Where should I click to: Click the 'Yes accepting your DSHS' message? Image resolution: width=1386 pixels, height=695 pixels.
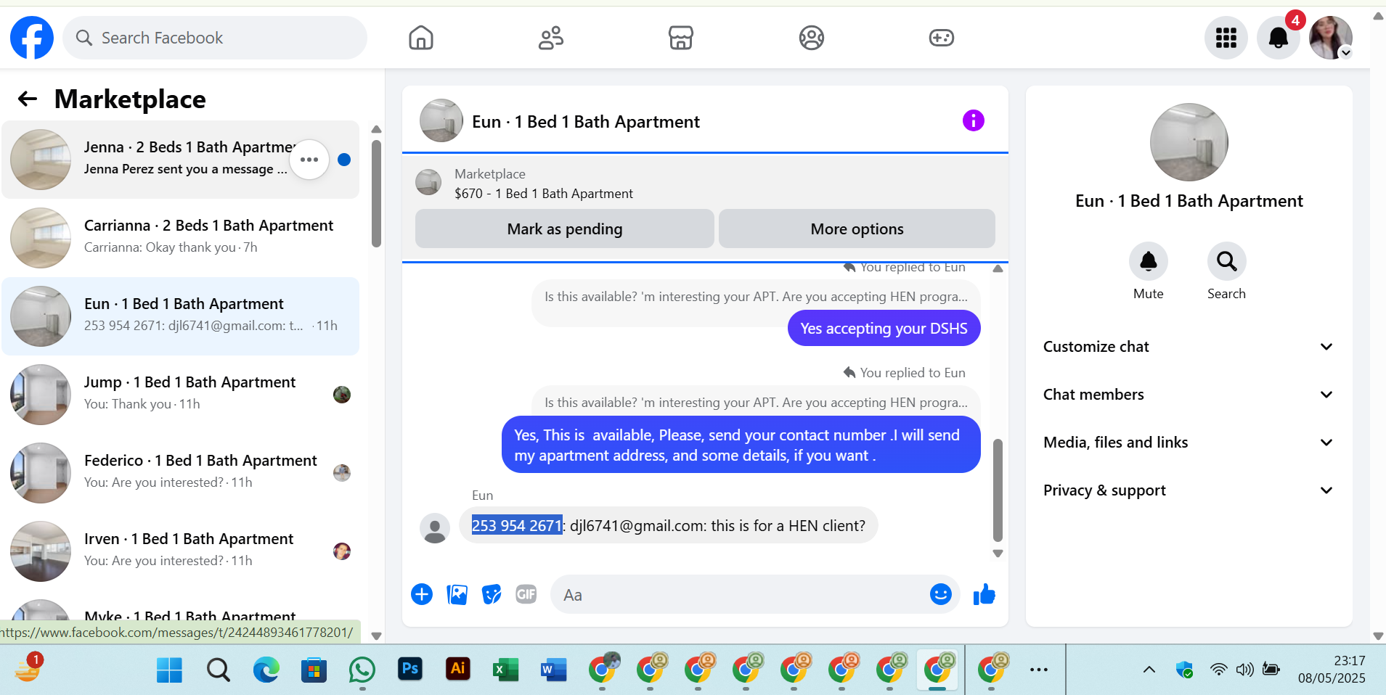(x=884, y=329)
